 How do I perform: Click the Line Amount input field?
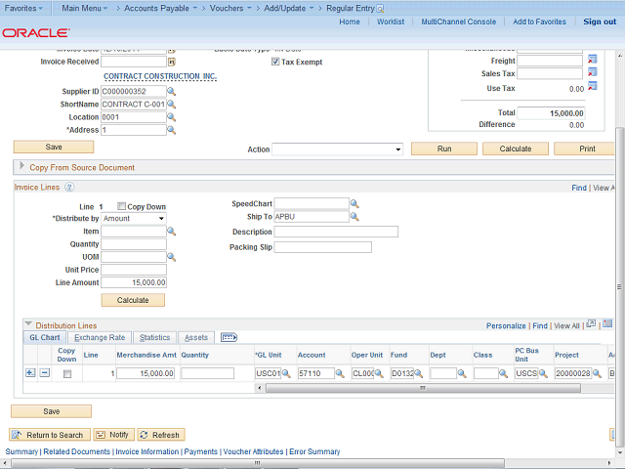134,282
